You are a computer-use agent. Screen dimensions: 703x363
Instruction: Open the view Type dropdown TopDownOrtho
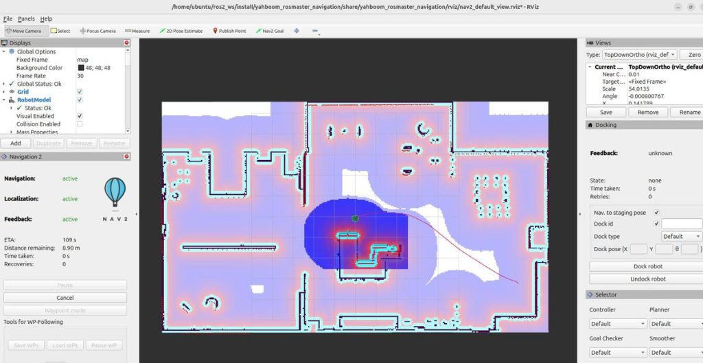640,54
